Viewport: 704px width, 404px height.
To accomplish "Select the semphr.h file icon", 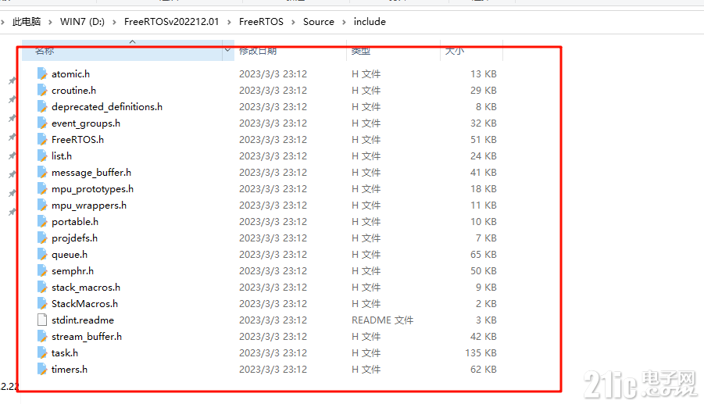I will click(42, 270).
